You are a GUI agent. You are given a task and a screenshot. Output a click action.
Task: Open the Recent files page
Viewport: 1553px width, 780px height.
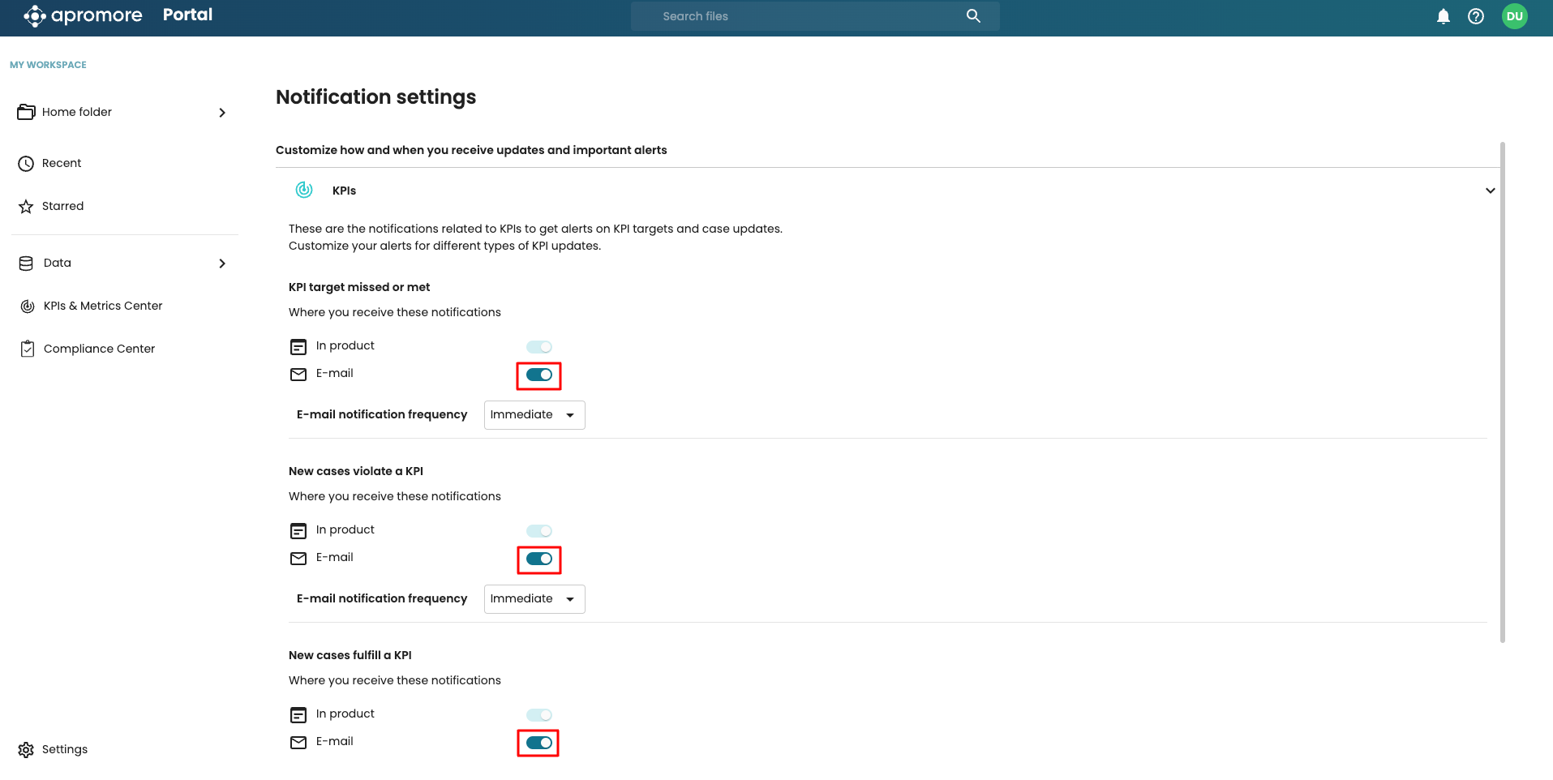point(62,163)
